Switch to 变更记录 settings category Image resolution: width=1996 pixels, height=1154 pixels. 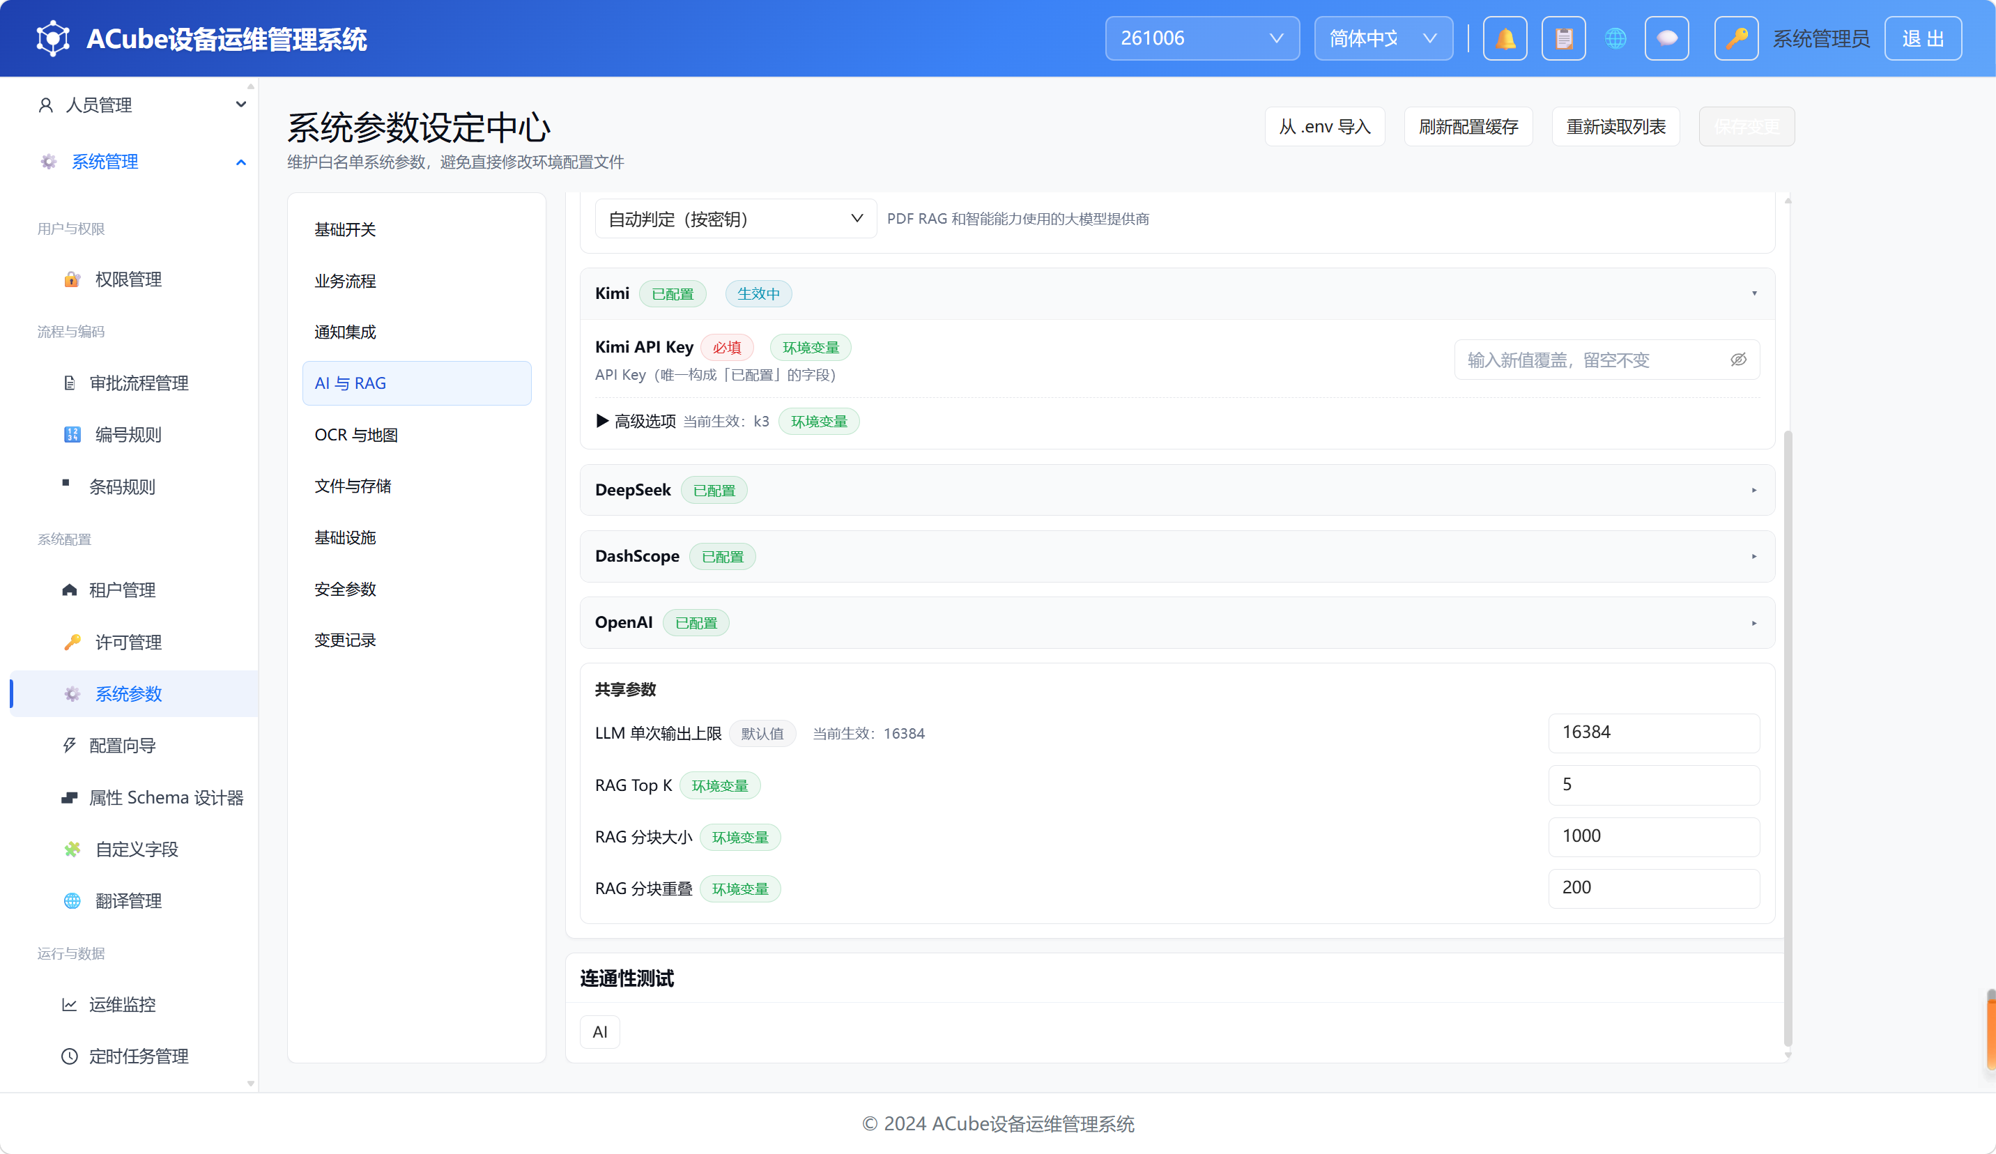pyautogui.click(x=417, y=640)
